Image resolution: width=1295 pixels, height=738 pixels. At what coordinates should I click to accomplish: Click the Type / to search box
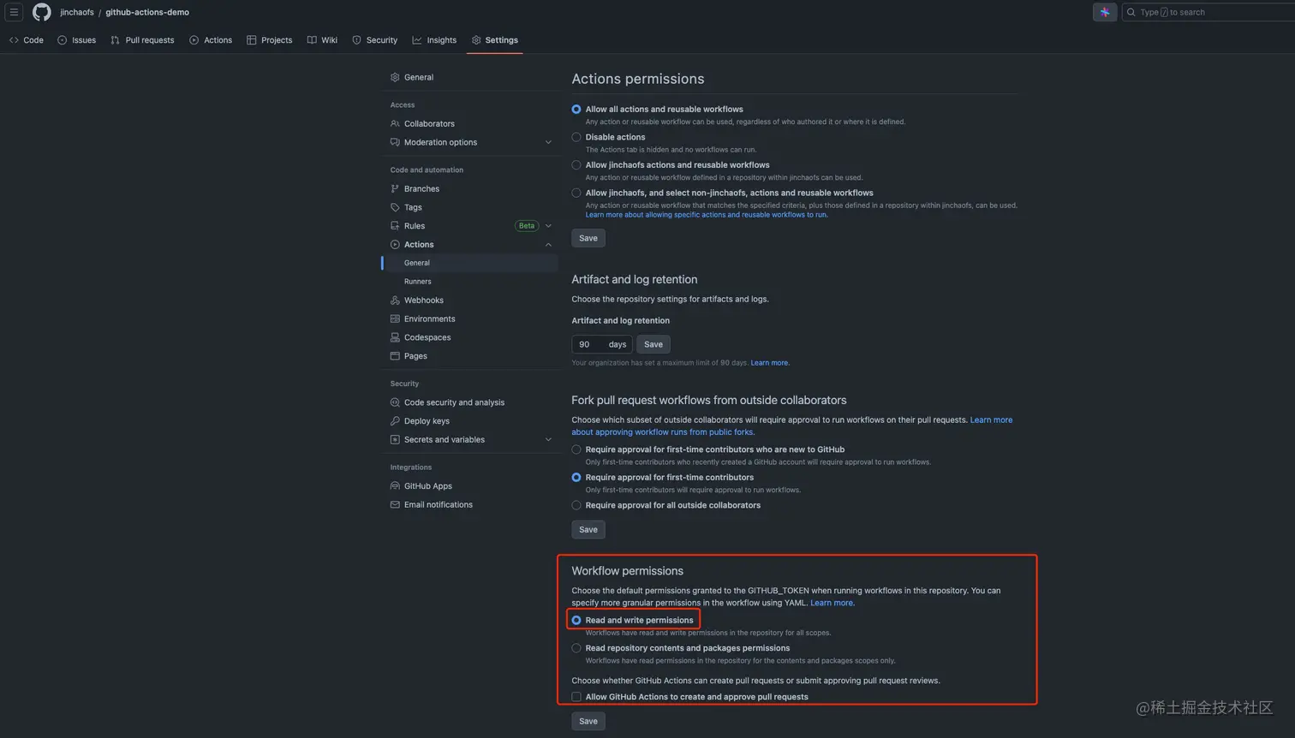pos(1208,12)
